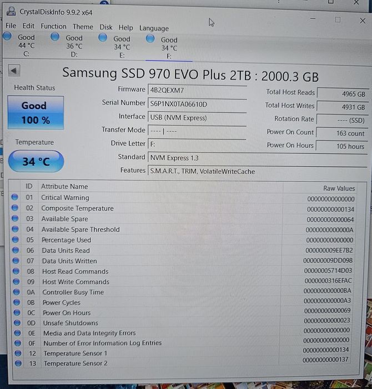Screen dimensions: 372x389
Task: Click the blue status orb for drive D:
Action: point(55,37)
